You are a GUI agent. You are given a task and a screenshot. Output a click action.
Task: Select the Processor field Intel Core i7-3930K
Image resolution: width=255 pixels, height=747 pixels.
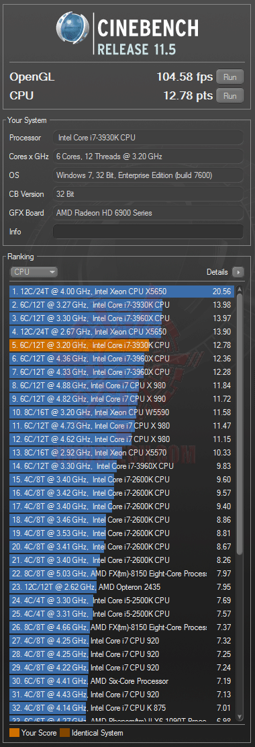tap(148, 138)
